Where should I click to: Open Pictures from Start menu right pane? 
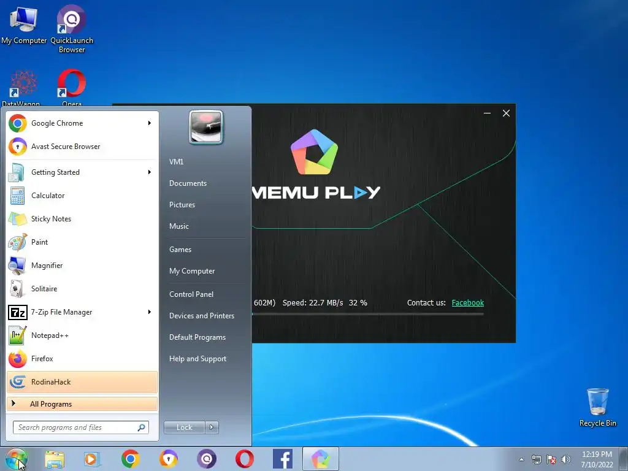[182, 205]
